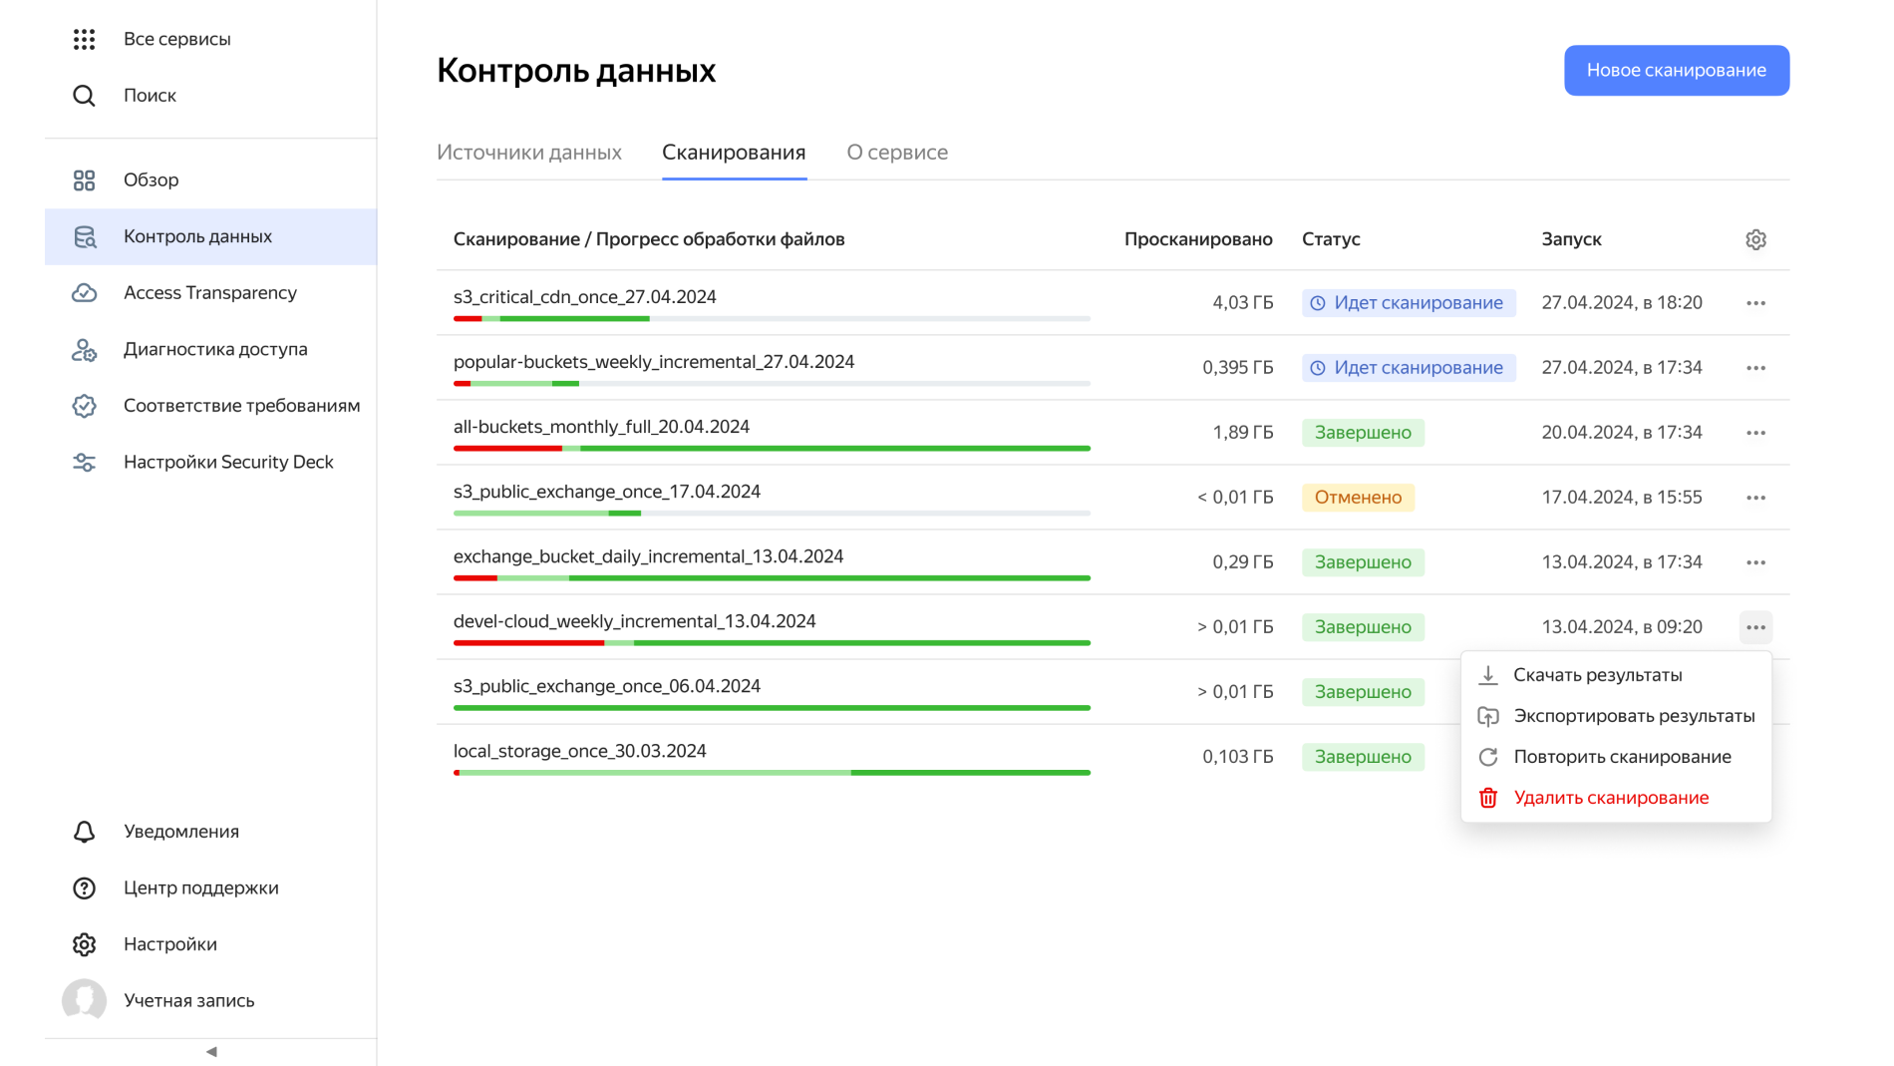Switch to the Источники данных tab
Screen dimensions: 1894x1066
pyautogui.click(x=529, y=152)
